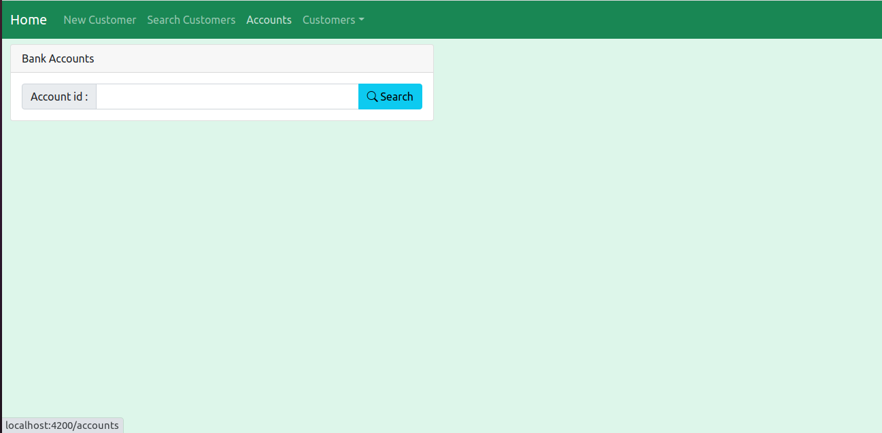The height and width of the screenshot is (433, 882).
Task: Click empty area of green navigation bar
Action: click(612, 20)
